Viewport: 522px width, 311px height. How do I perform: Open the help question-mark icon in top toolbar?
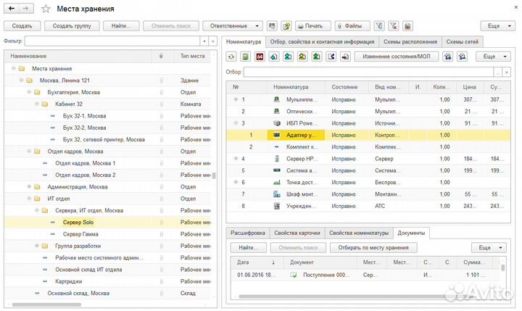(286, 25)
